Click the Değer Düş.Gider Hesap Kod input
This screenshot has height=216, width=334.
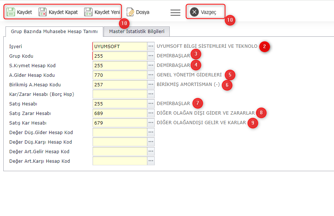tap(120, 132)
